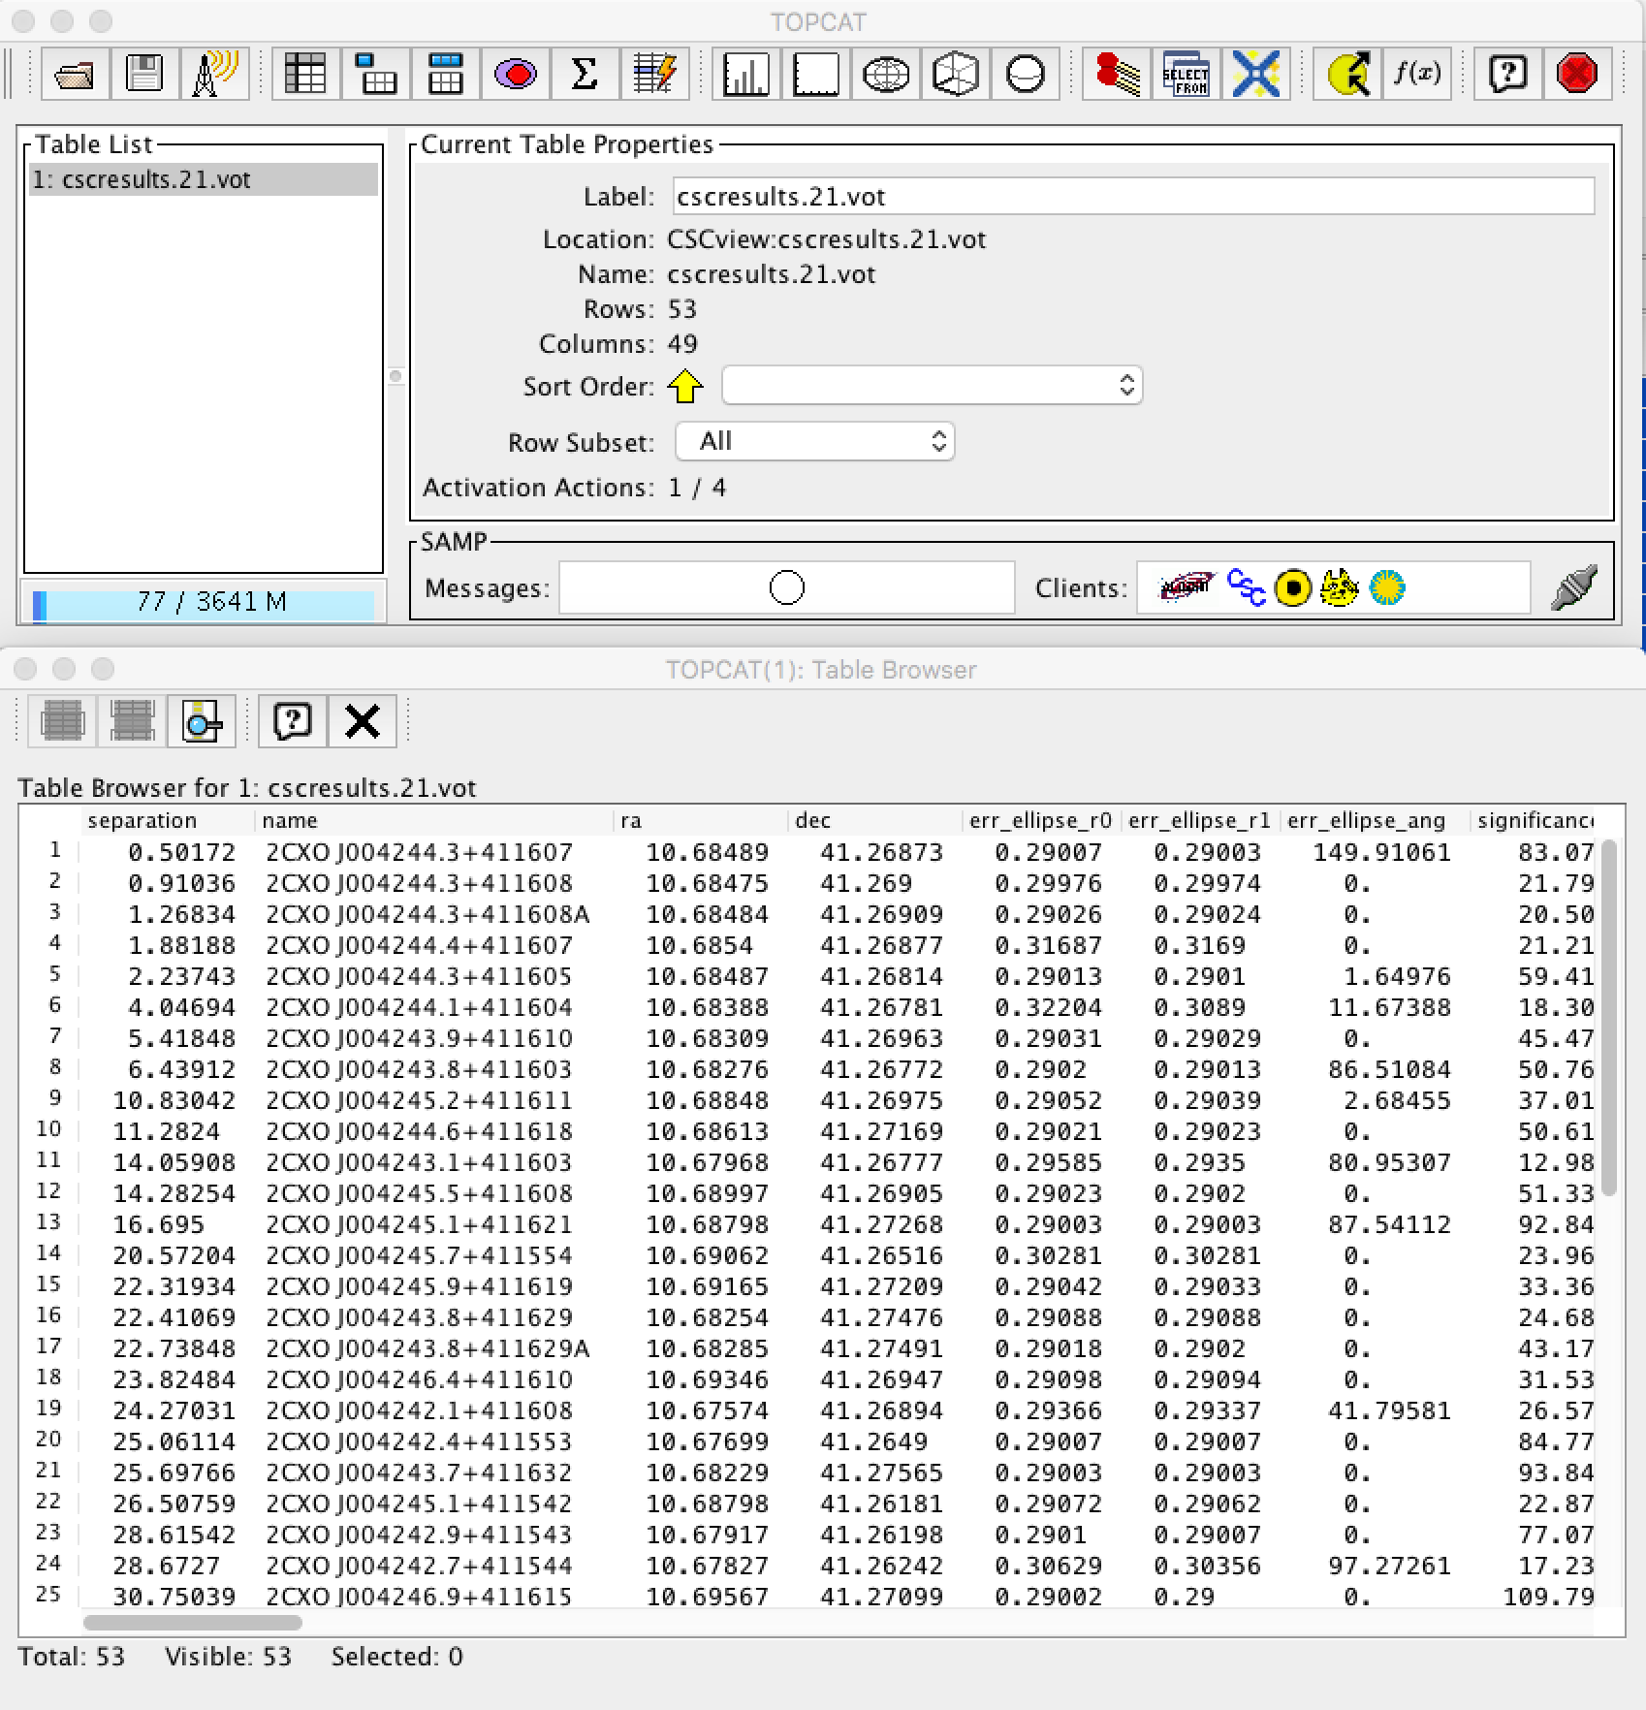
Task: Open the 3D cube plot icon
Action: (955, 74)
